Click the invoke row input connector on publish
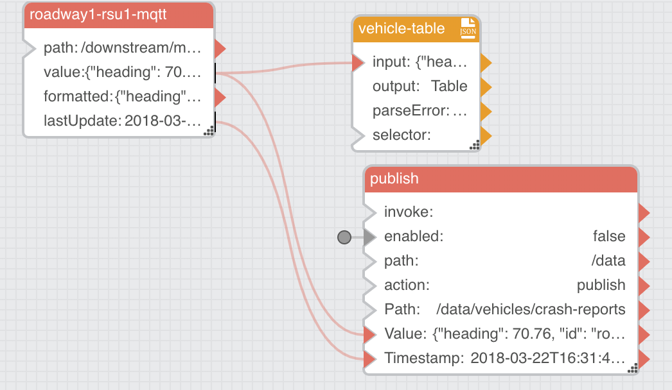Screen dimensions: 672x390 pyautogui.click(x=370, y=212)
